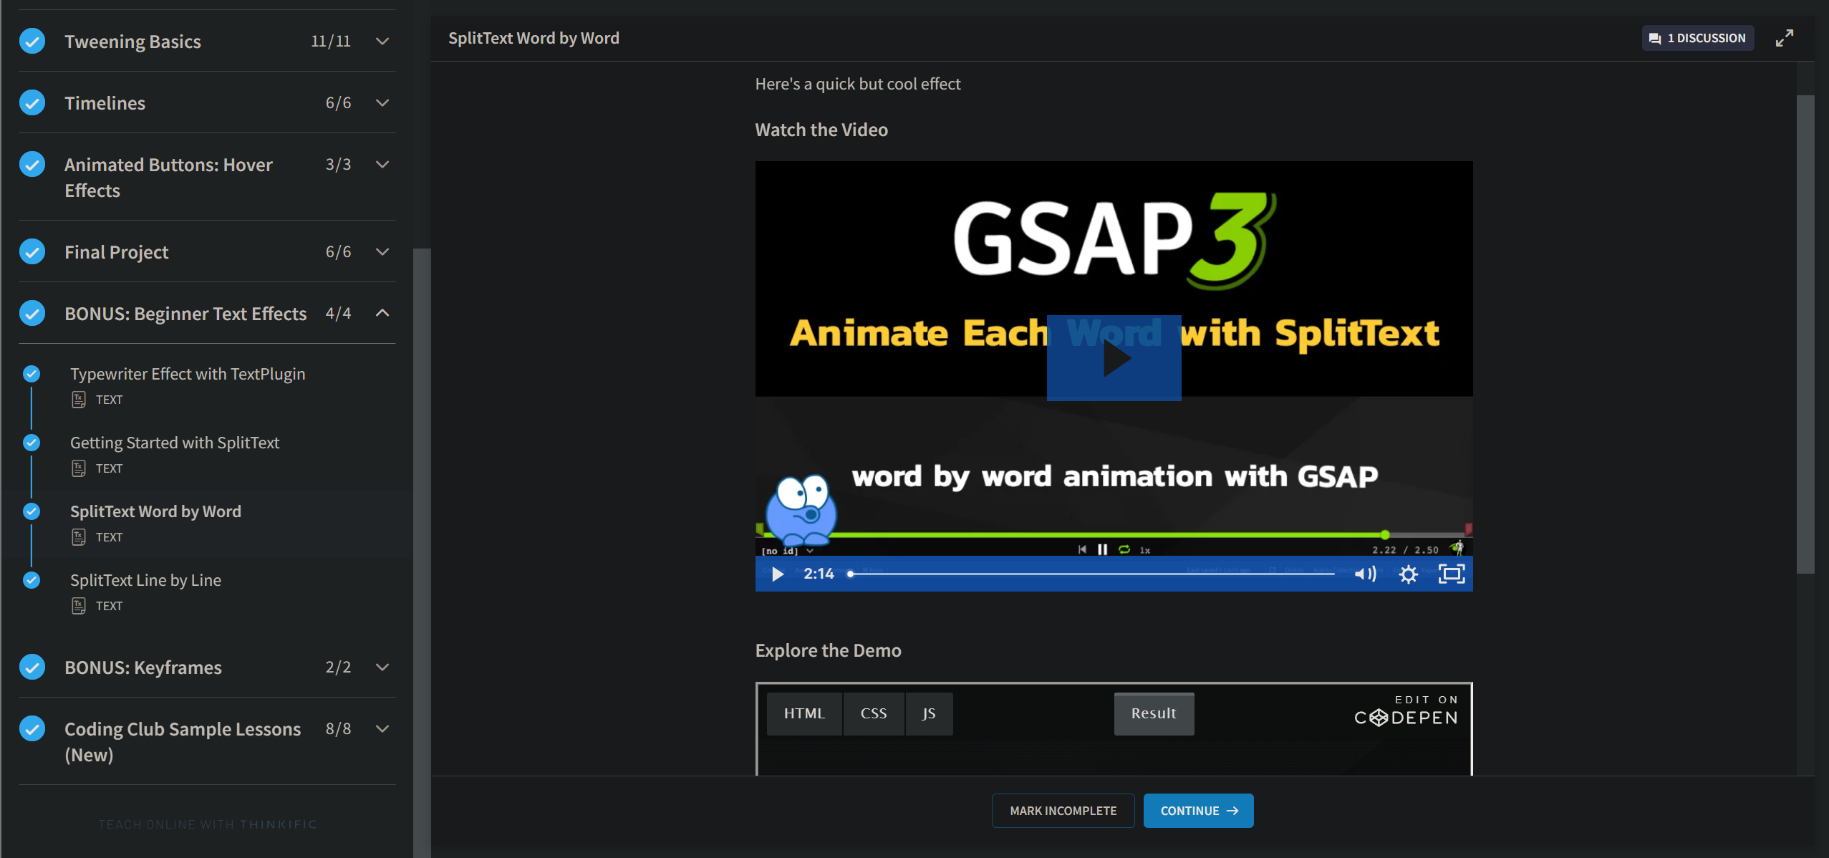
Task: Expand Coding Club Sample Lessons chevron
Action: [382, 728]
